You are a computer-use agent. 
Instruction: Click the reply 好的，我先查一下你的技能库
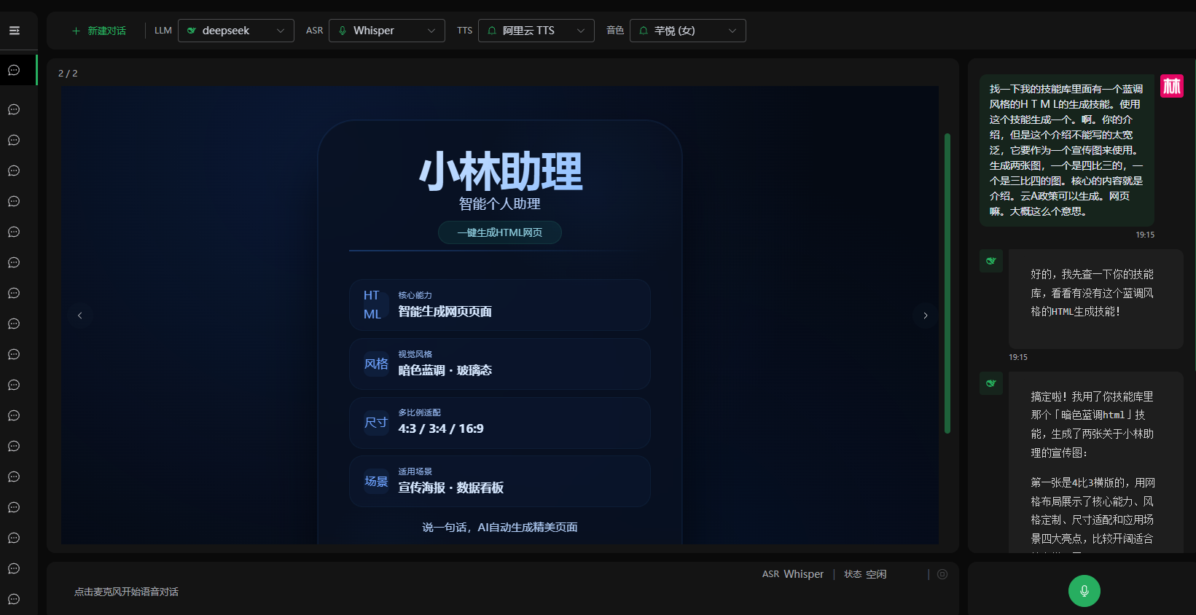click(1095, 299)
